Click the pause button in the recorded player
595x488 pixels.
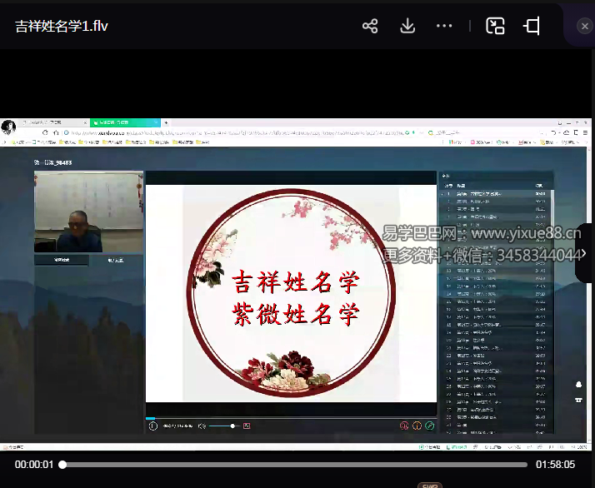pos(153,426)
